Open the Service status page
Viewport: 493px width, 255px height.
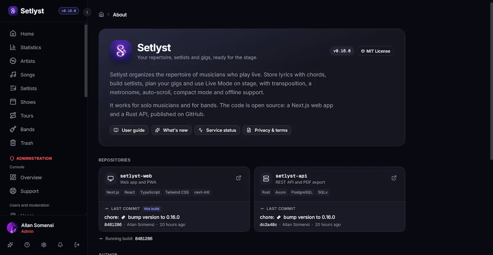point(217,130)
